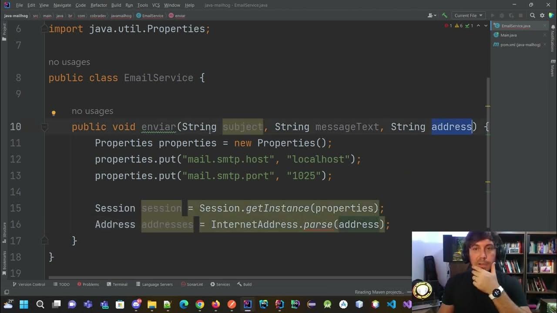Open the Maven tool window sidebar
This screenshot has width=557, height=313.
[553, 68]
